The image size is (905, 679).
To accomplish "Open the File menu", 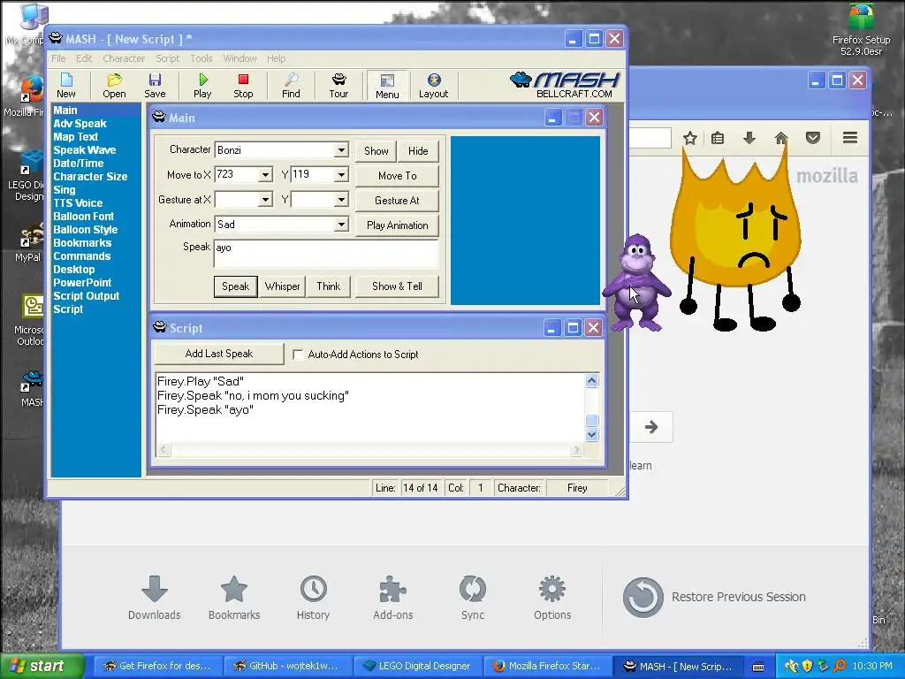I will click(58, 58).
